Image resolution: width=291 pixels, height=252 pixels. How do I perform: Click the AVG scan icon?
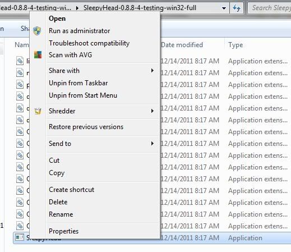coord(38,55)
